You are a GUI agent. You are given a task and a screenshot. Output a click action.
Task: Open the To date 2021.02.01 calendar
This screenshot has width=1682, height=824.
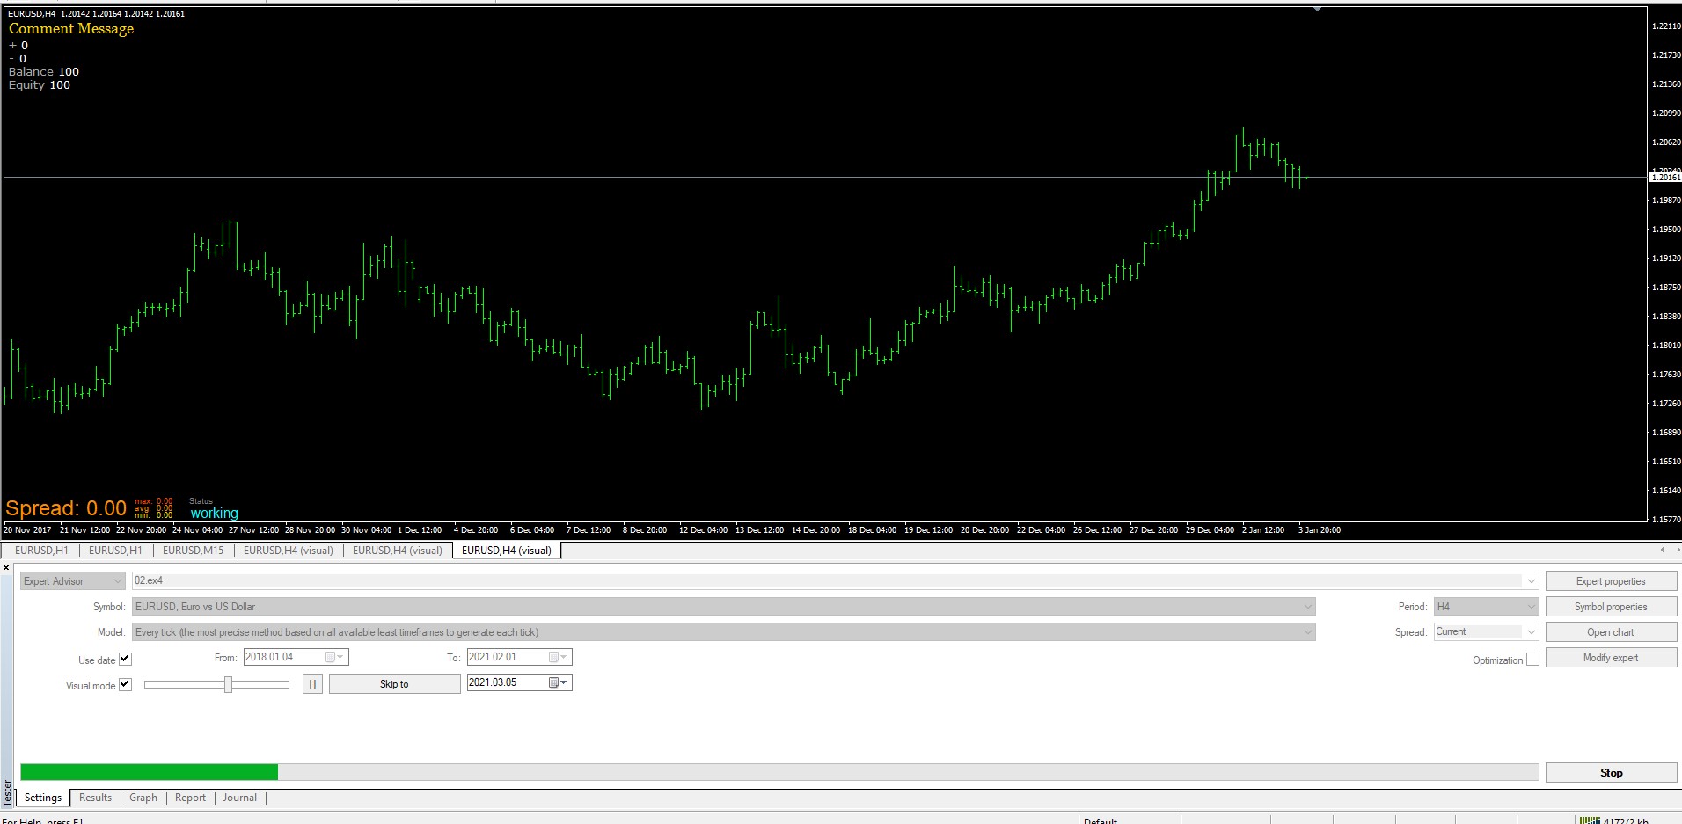tap(559, 657)
